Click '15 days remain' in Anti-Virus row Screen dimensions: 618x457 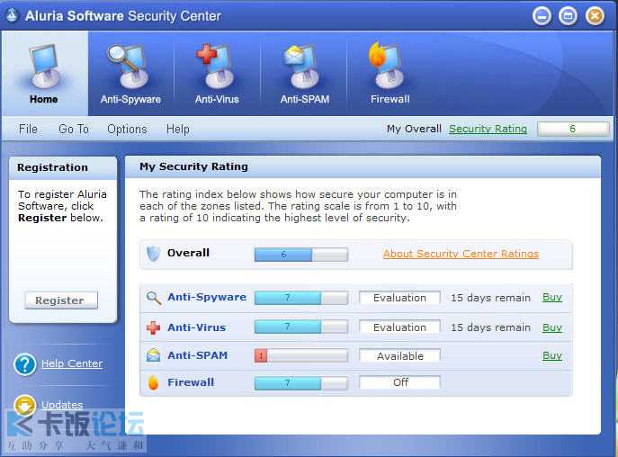[490, 327]
